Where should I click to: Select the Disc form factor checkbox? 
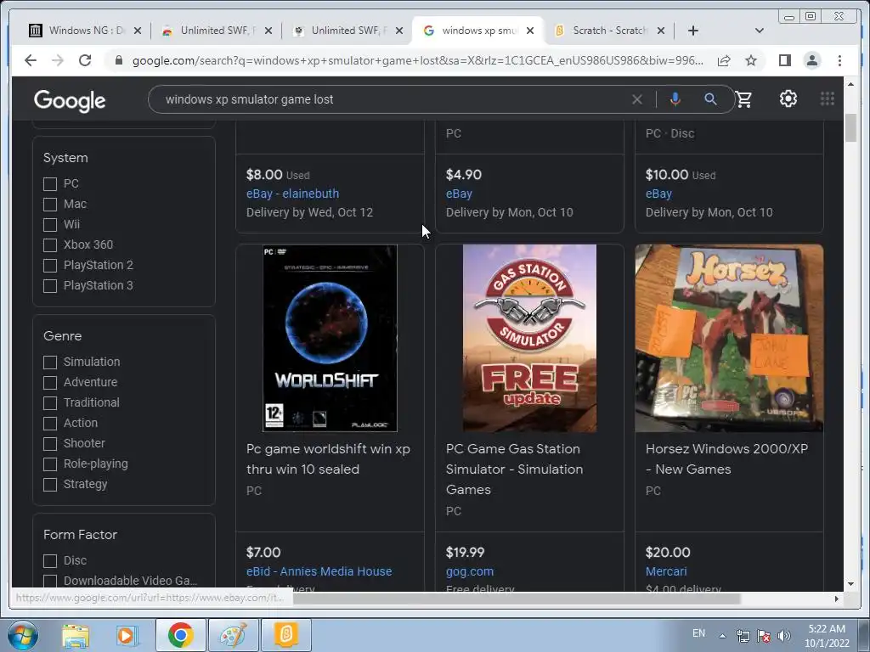50,560
